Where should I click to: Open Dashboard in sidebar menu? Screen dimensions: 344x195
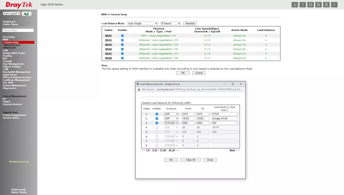point(9,22)
